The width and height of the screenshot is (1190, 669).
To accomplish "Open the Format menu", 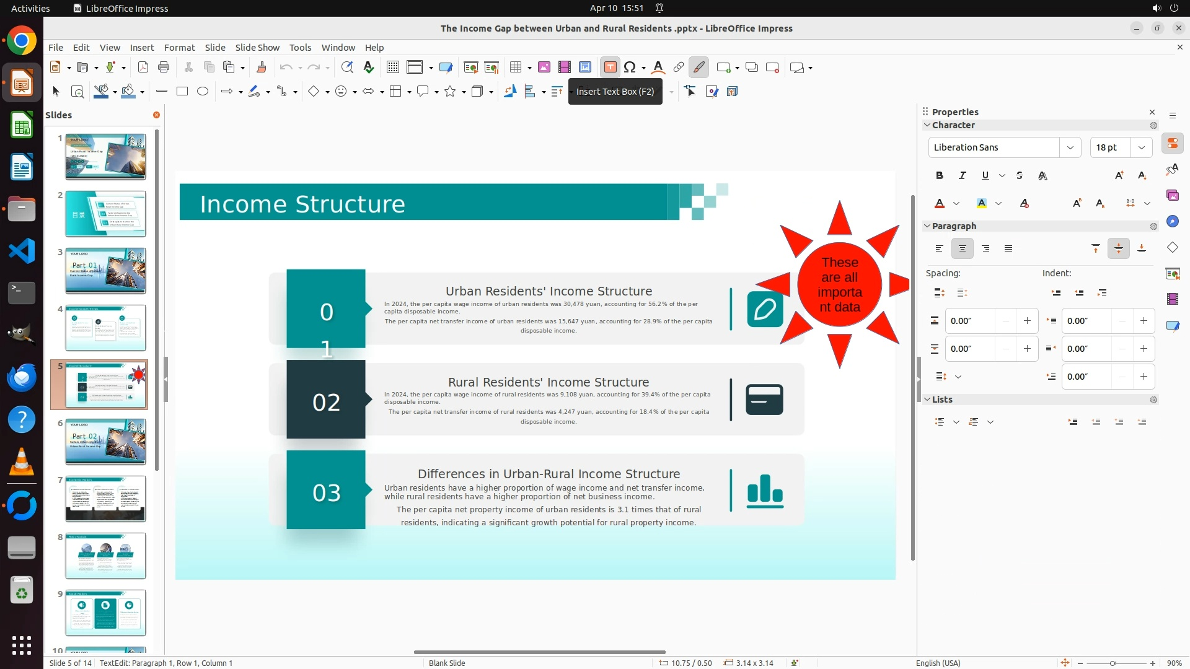I will 179,48.
